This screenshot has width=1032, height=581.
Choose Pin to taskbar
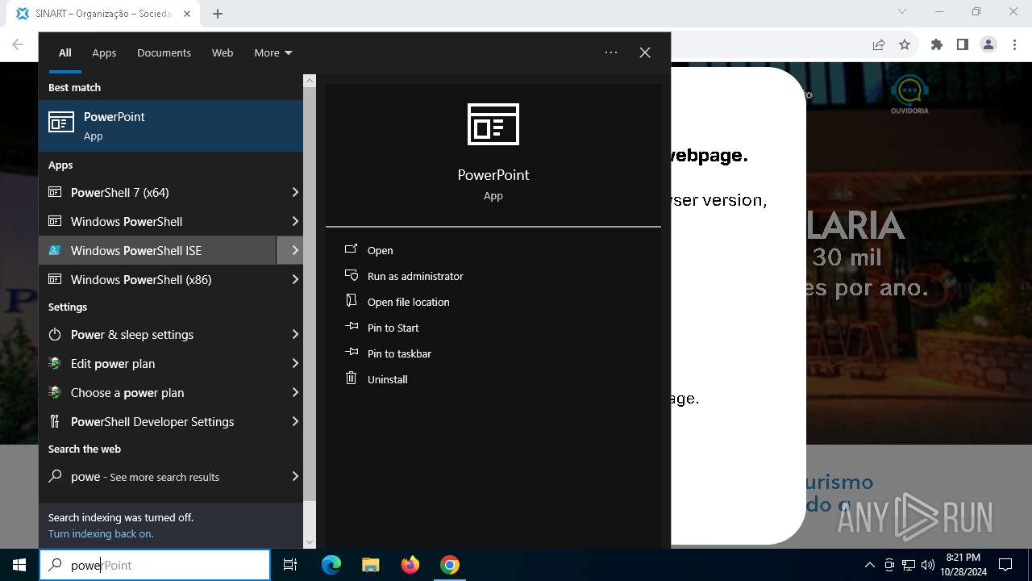[399, 353]
